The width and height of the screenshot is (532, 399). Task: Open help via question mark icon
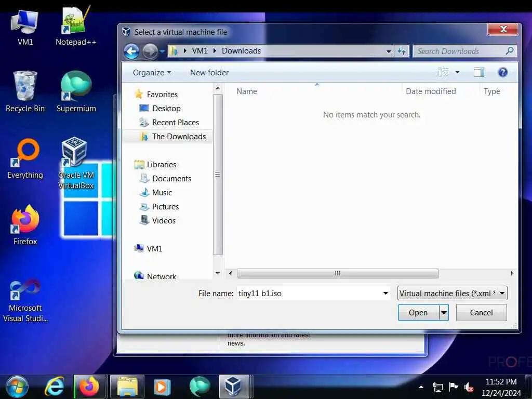pos(502,72)
